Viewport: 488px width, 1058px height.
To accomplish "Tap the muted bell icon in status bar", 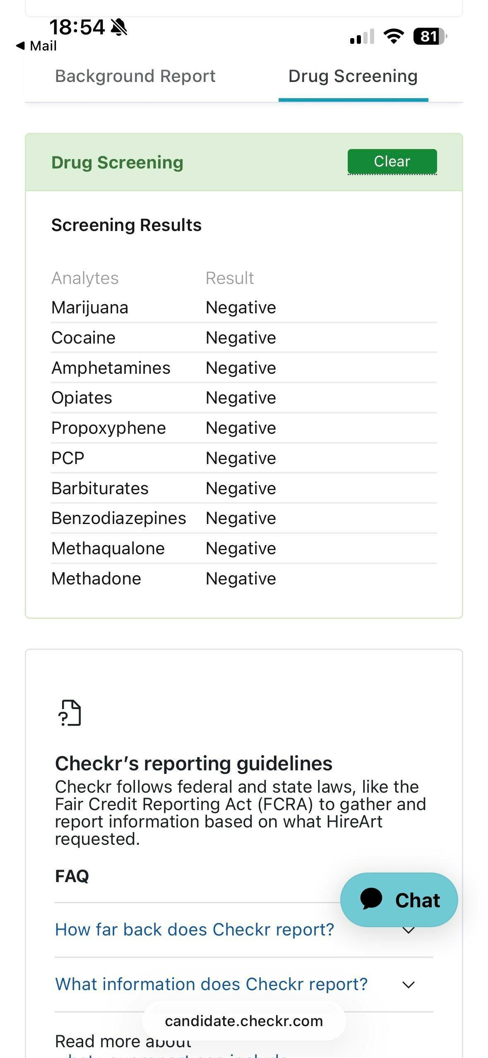I will [119, 27].
